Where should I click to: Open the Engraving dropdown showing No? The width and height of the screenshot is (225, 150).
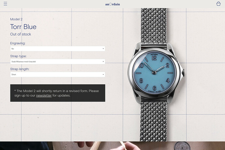pyautogui.click(x=57, y=49)
